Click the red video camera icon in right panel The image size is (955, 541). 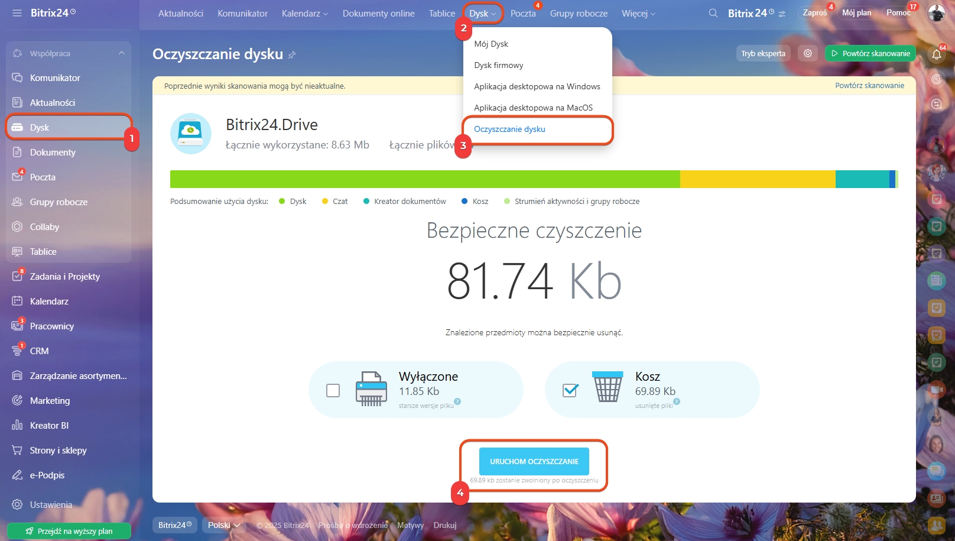937,389
